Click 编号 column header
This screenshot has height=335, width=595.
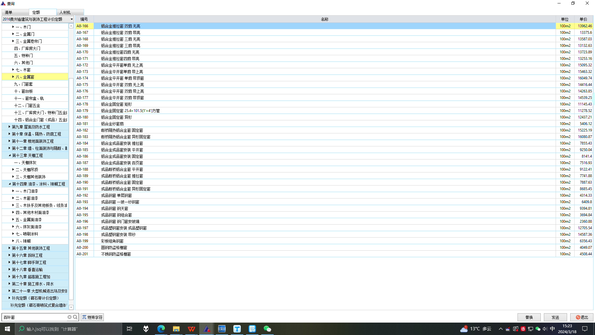click(x=84, y=19)
